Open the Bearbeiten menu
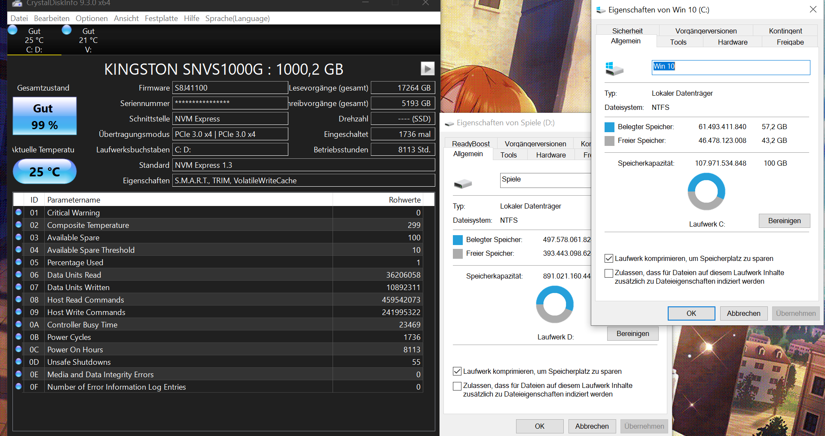The width and height of the screenshot is (825, 436). pos(52,18)
